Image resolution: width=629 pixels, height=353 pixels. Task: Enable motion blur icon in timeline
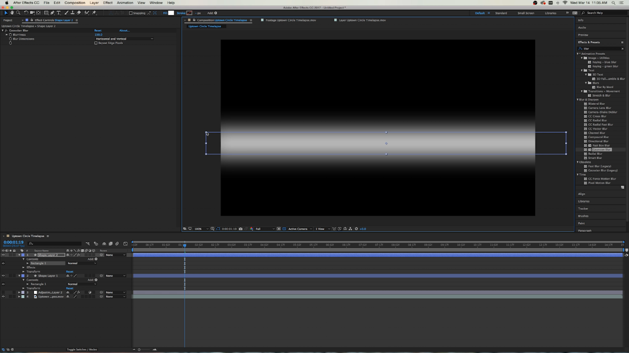[x=117, y=244]
